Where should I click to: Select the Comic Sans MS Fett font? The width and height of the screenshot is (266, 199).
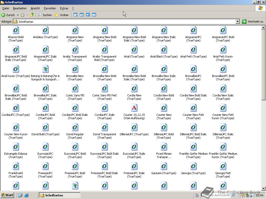point(104,89)
